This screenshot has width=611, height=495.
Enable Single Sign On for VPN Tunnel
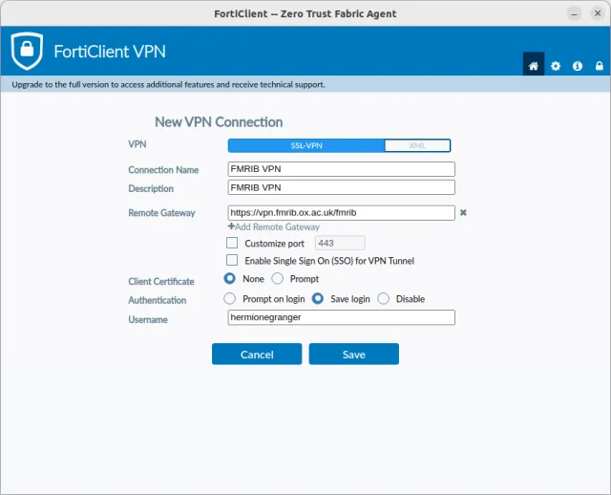click(232, 260)
